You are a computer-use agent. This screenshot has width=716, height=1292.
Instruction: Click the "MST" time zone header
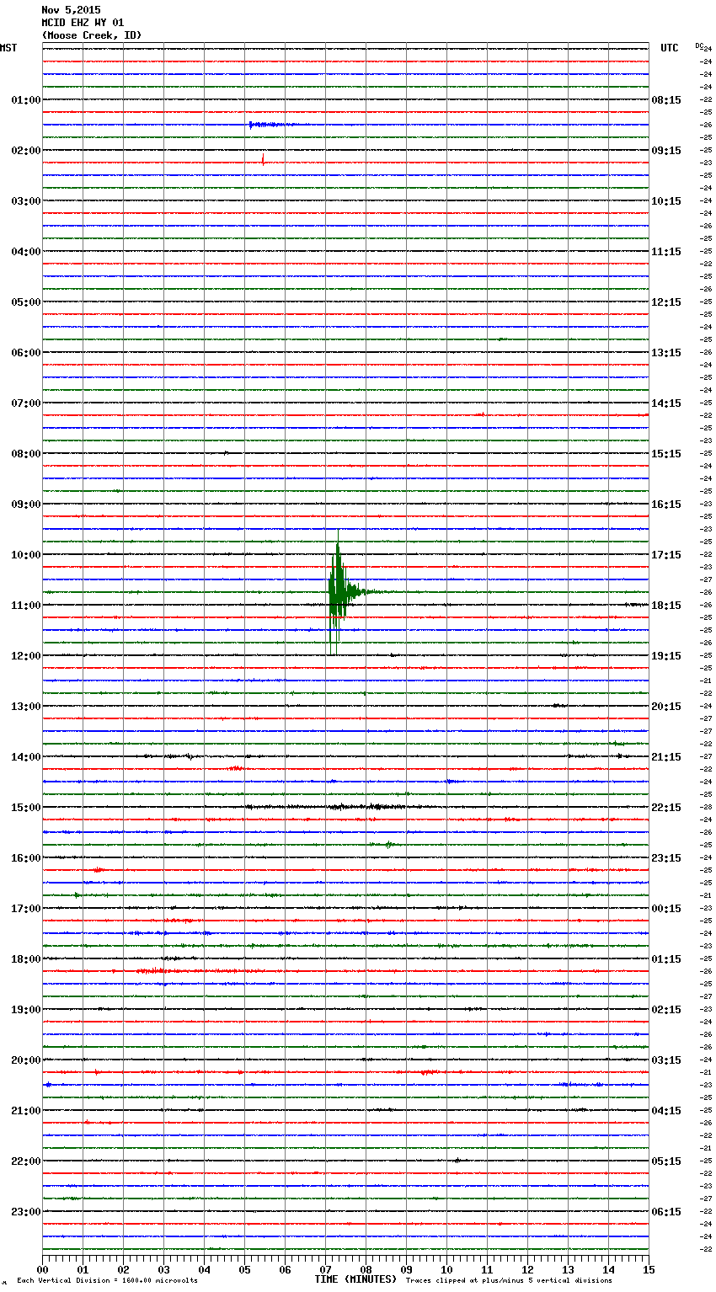coord(8,48)
